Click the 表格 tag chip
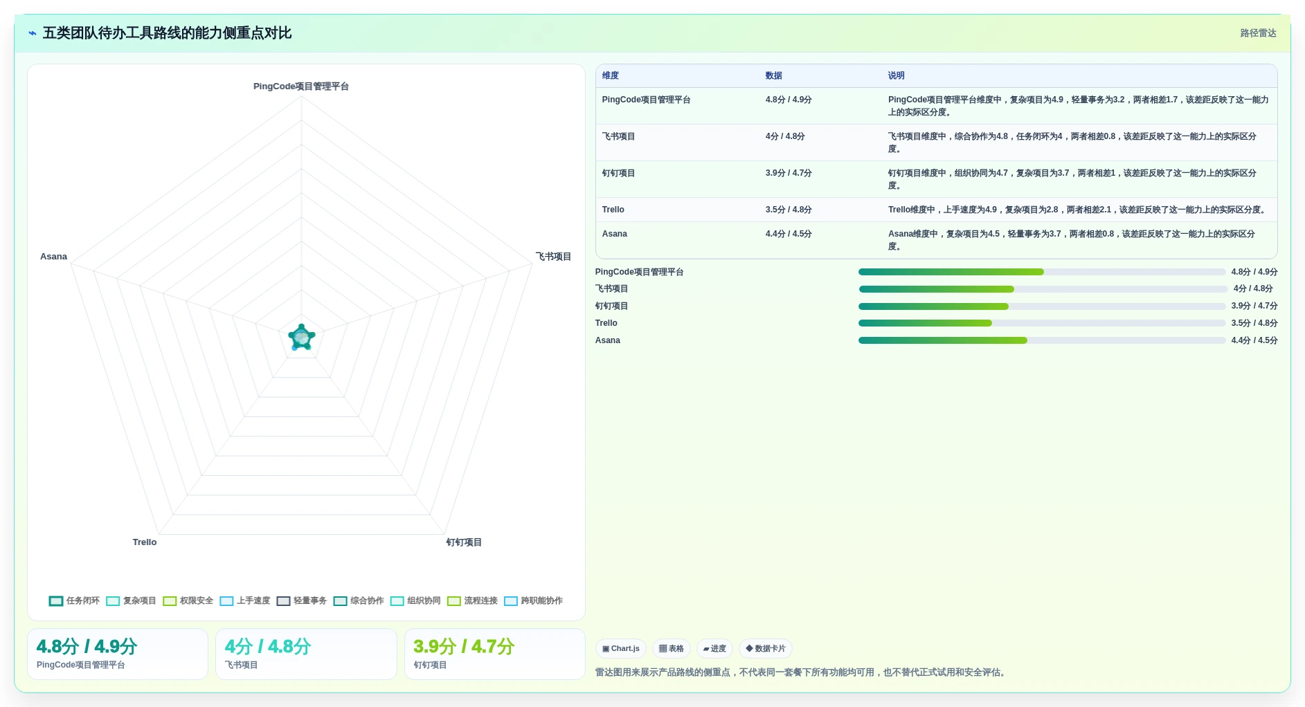1305x707 pixels. 671,648
